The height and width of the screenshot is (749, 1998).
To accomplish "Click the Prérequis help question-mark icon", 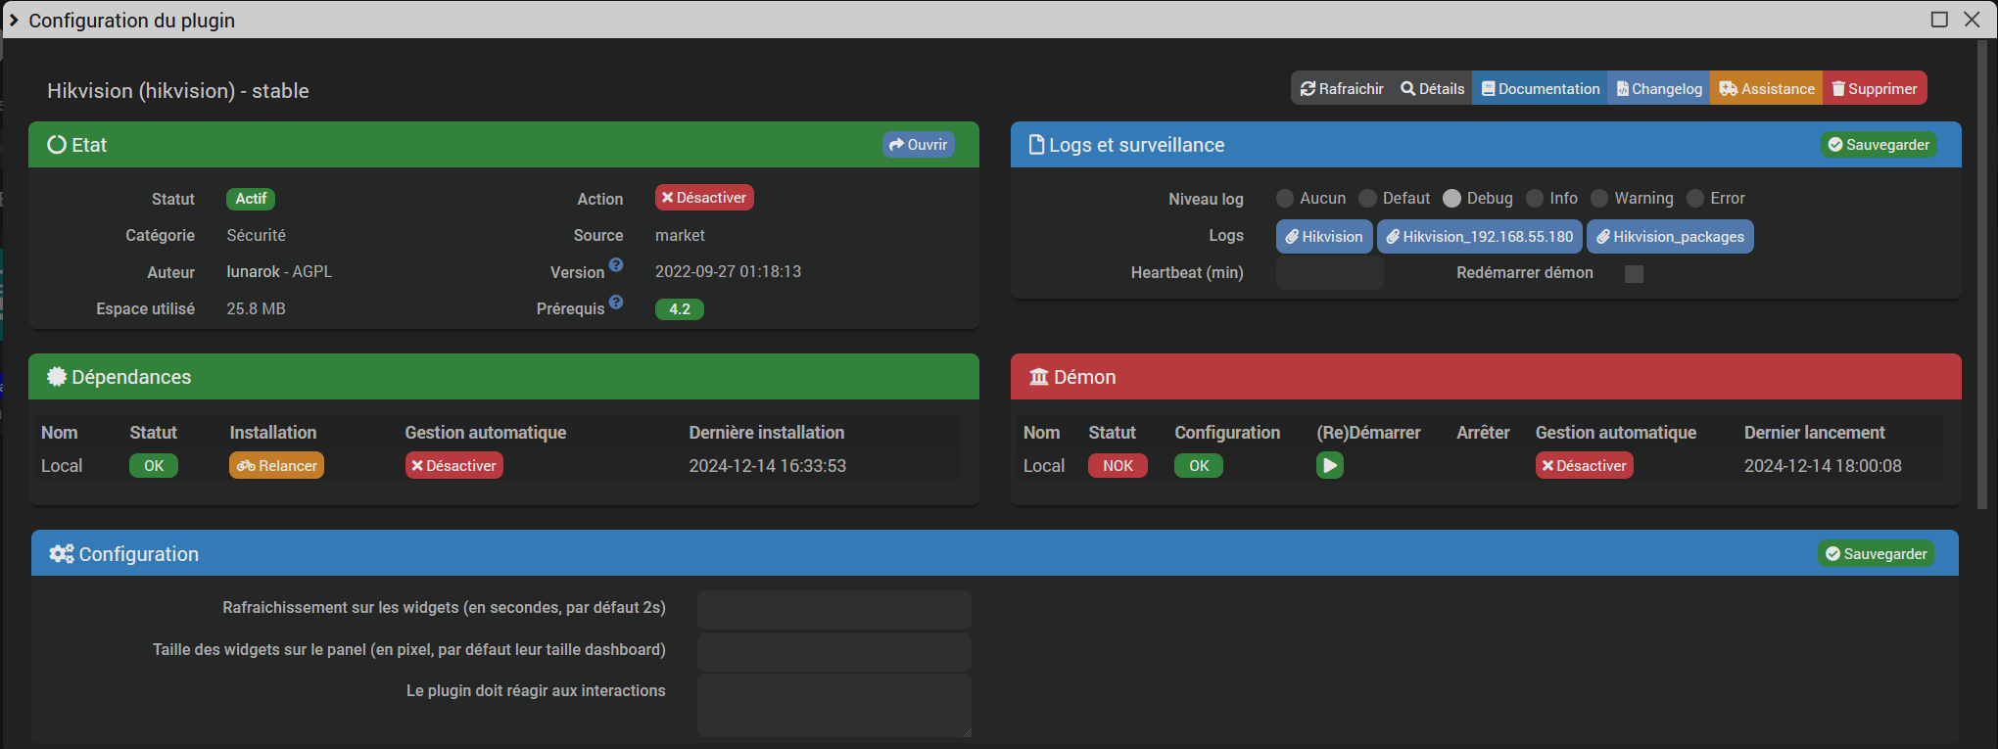I will [x=616, y=302].
